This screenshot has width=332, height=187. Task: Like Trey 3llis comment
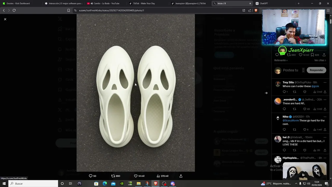[305, 92]
